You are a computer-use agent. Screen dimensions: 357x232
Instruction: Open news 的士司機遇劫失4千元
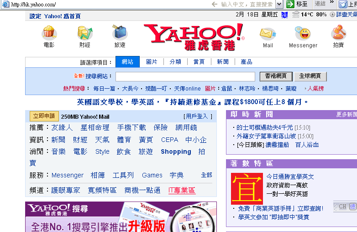(x=265, y=127)
